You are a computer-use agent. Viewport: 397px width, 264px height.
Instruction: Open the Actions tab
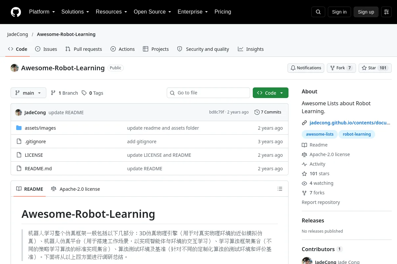point(123,49)
